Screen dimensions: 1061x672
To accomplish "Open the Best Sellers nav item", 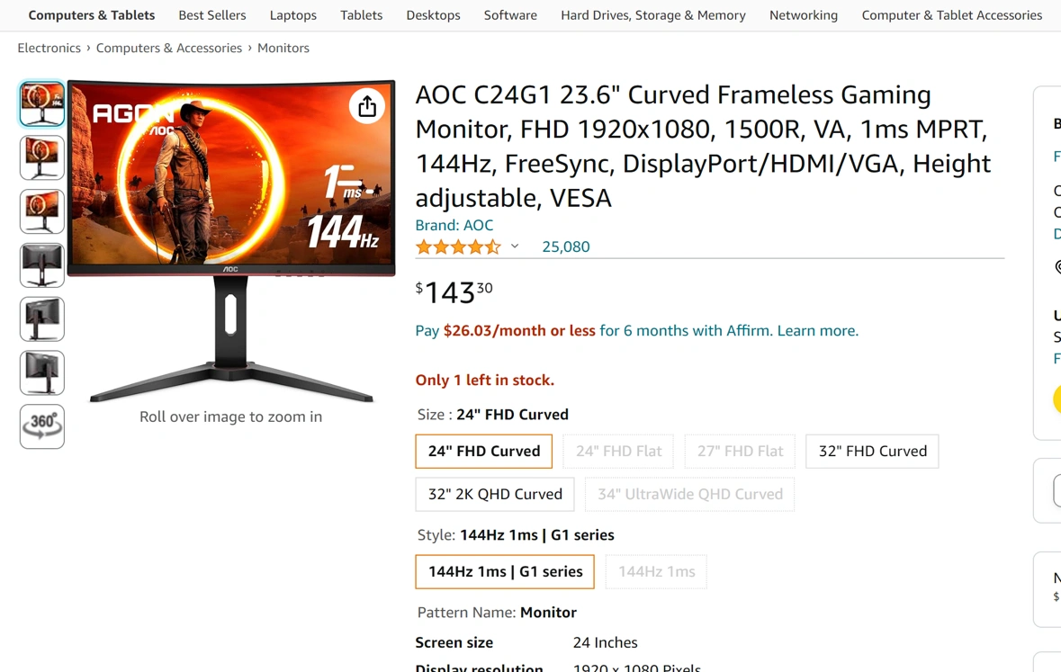I will coord(212,15).
